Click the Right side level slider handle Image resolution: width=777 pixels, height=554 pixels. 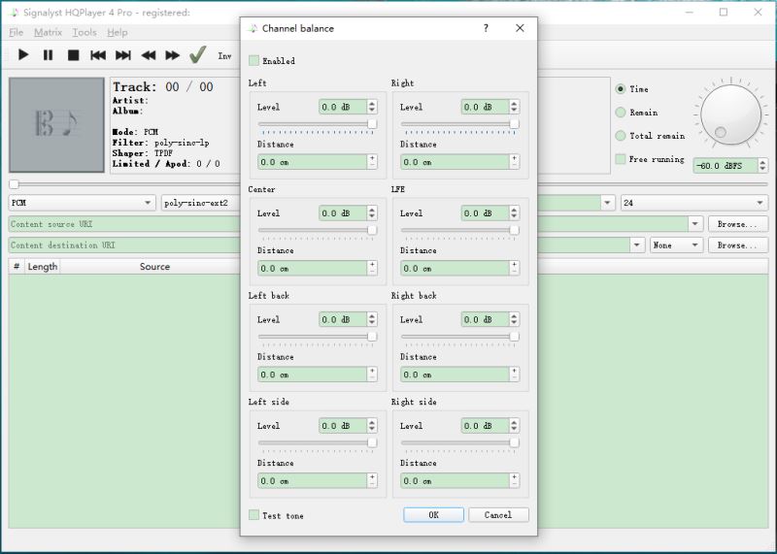[515, 442]
